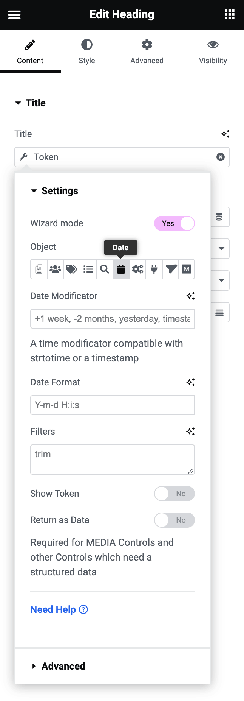244x701 pixels.
Task: Click the AI sparkle icon beside Date Format
Action: click(190, 382)
